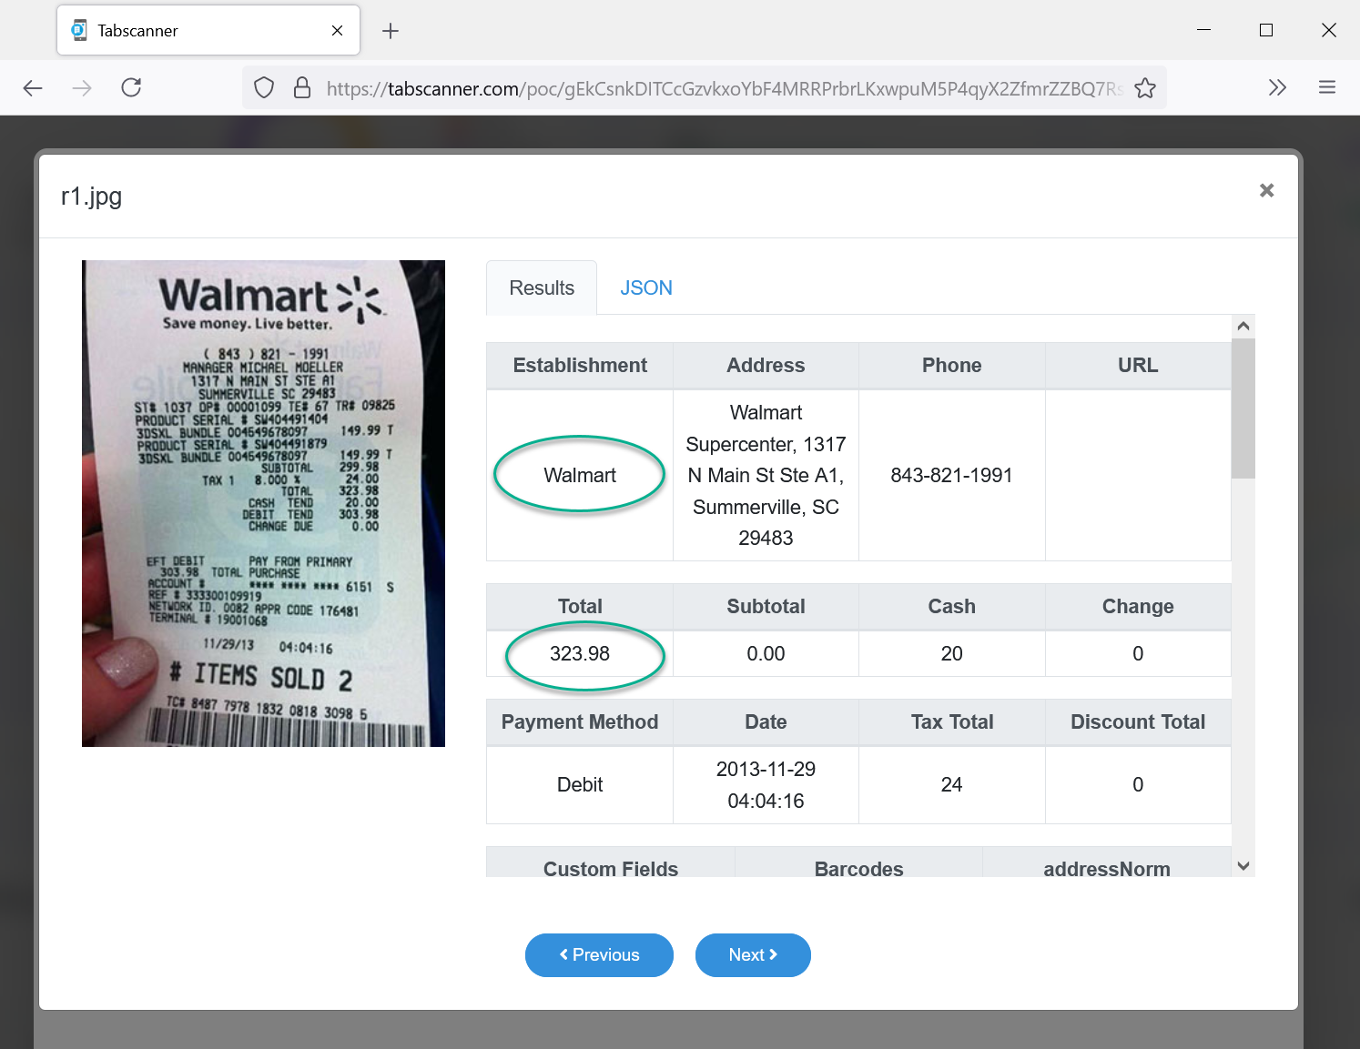This screenshot has height=1049, width=1360.
Task: Click the Walmart receipt image
Action: pos(263,503)
